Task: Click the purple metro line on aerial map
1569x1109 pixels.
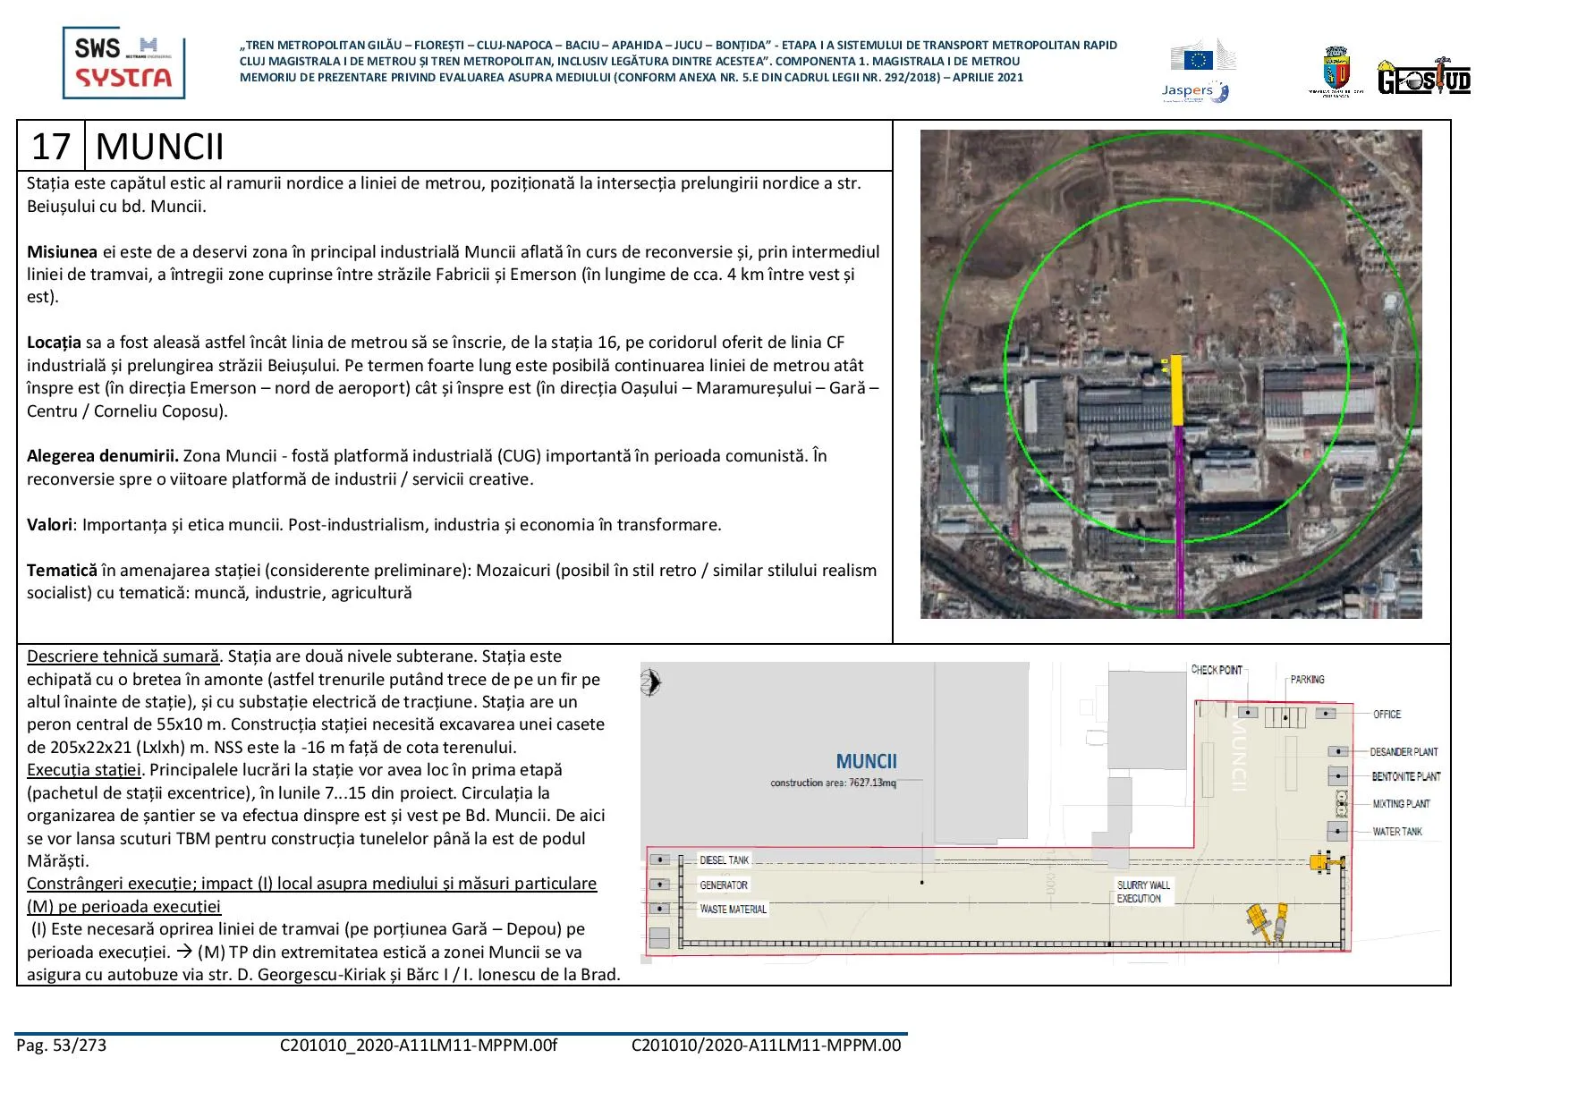Action: 1179,519
